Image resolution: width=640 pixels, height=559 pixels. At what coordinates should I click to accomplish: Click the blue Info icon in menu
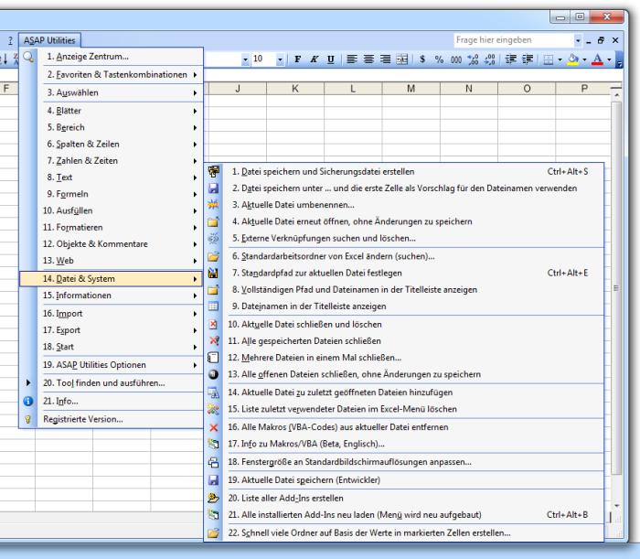(27, 402)
